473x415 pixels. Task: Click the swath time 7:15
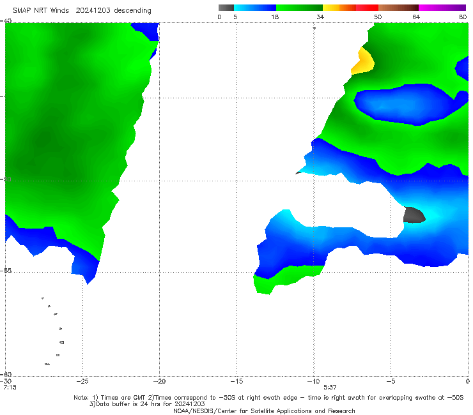coord(10,388)
